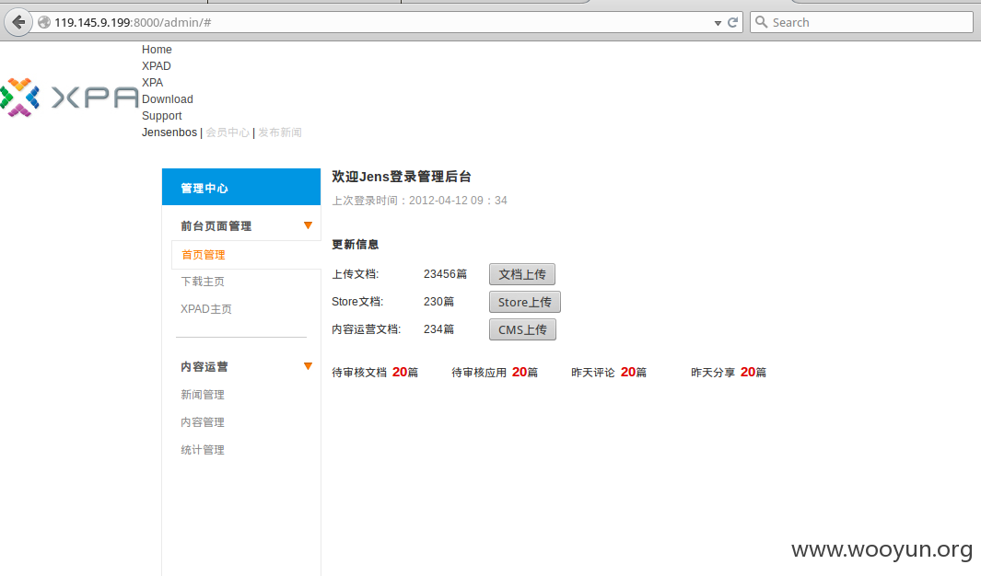Collapse the 内容运营 section arrow
The width and height of the screenshot is (981, 576).
[308, 366]
